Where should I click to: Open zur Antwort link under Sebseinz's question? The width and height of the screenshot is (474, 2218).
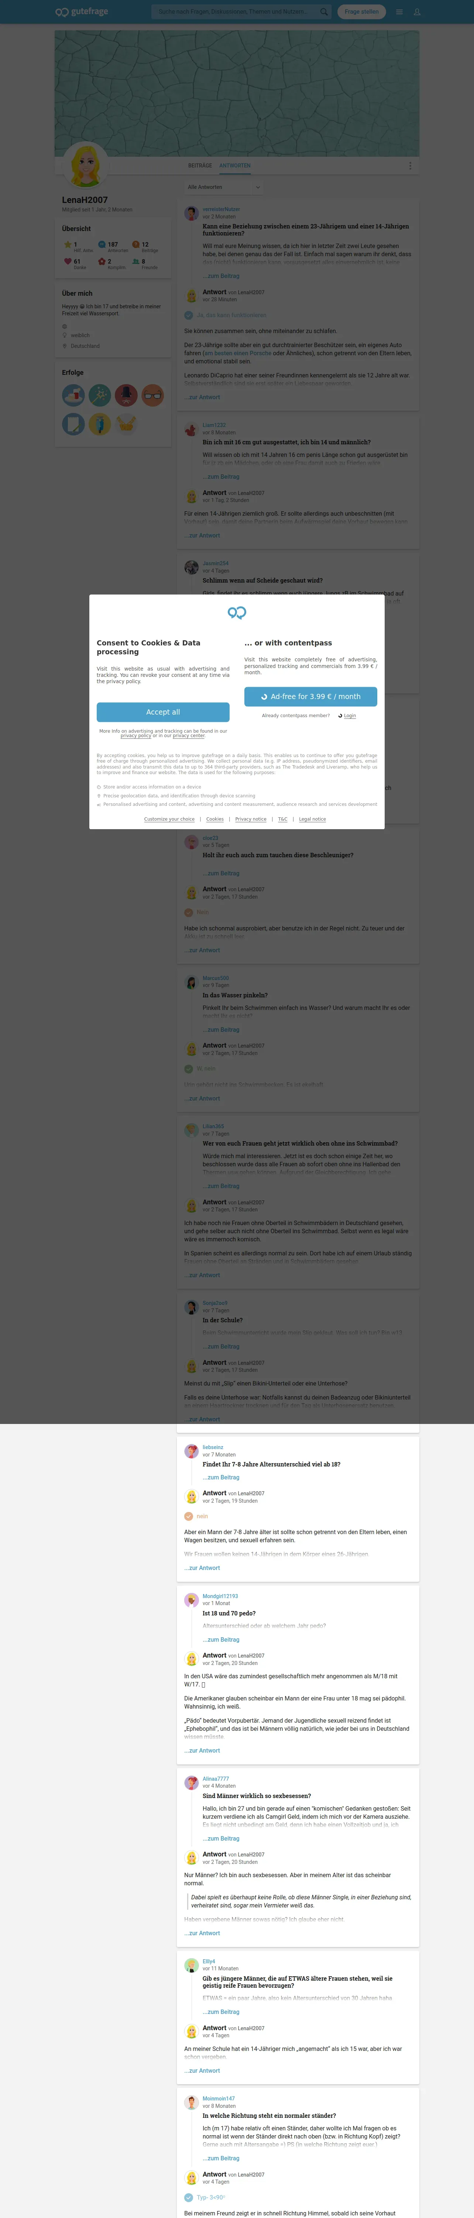click(202, 1568)
